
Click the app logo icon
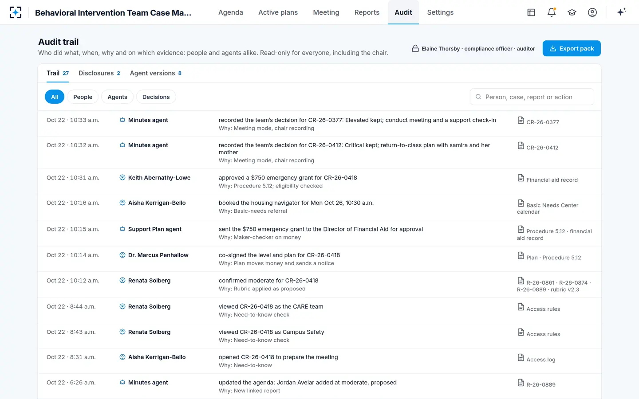16,12
